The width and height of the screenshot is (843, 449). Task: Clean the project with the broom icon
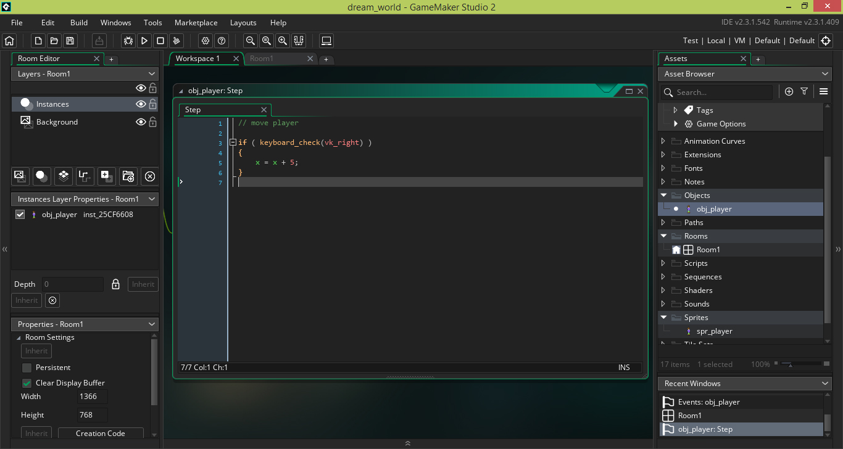176,41
